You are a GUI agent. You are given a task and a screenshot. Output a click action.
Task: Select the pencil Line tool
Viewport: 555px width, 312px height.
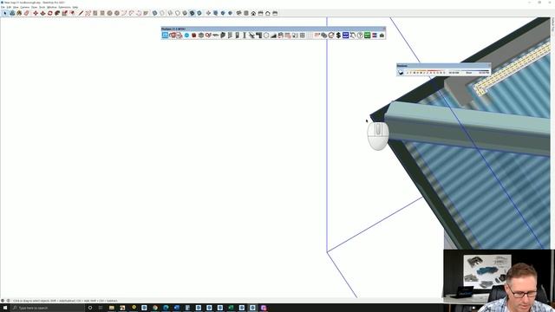tap(81, 13)
